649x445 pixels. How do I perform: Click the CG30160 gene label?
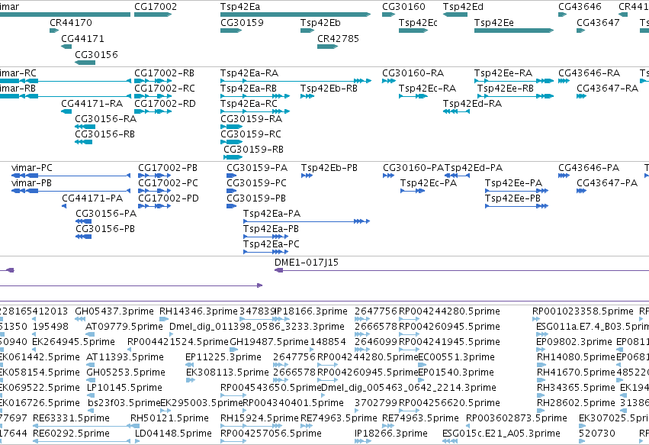(403, 7)
